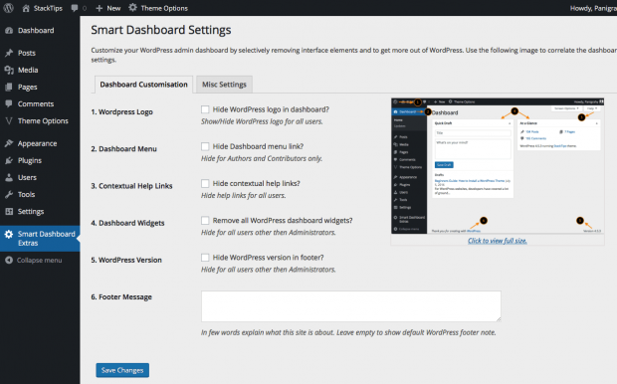
Task: Open the dashboard reference thumbnail image
Action: pos(498,166)
